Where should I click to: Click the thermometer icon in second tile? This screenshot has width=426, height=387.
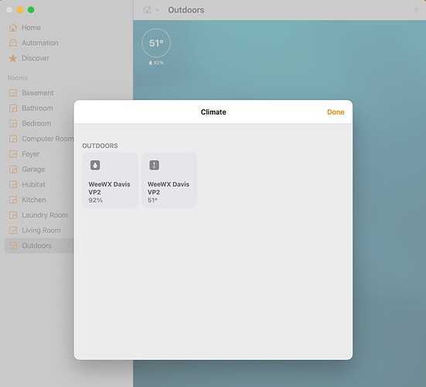(155, 165)
